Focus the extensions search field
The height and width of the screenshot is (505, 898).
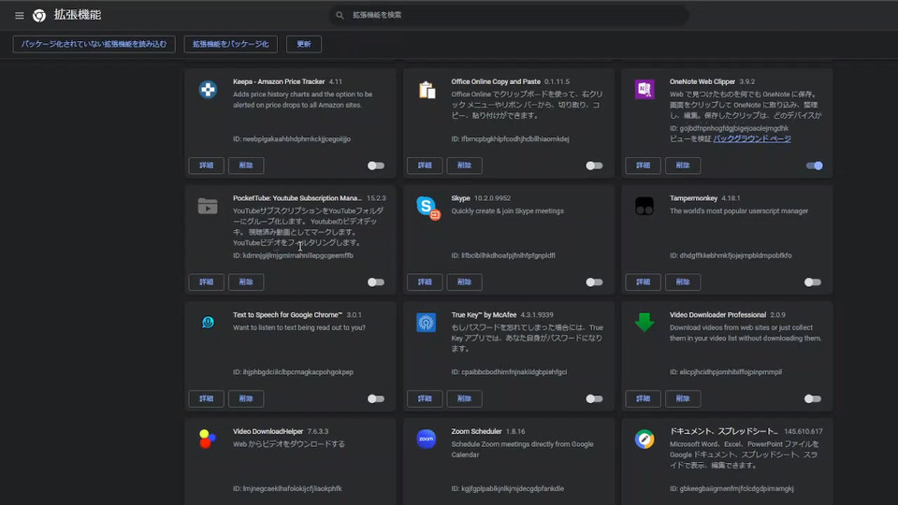point(509,16)
